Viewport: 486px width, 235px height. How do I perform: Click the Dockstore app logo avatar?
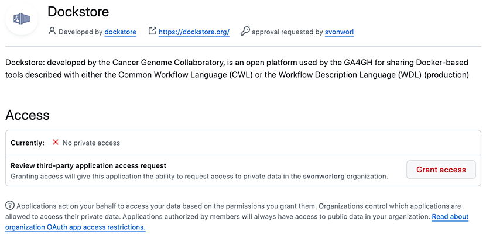pos(22,19)
